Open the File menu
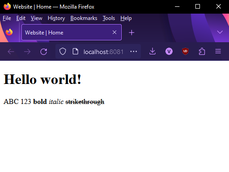The image size is (229, 172). click(7, 18)
